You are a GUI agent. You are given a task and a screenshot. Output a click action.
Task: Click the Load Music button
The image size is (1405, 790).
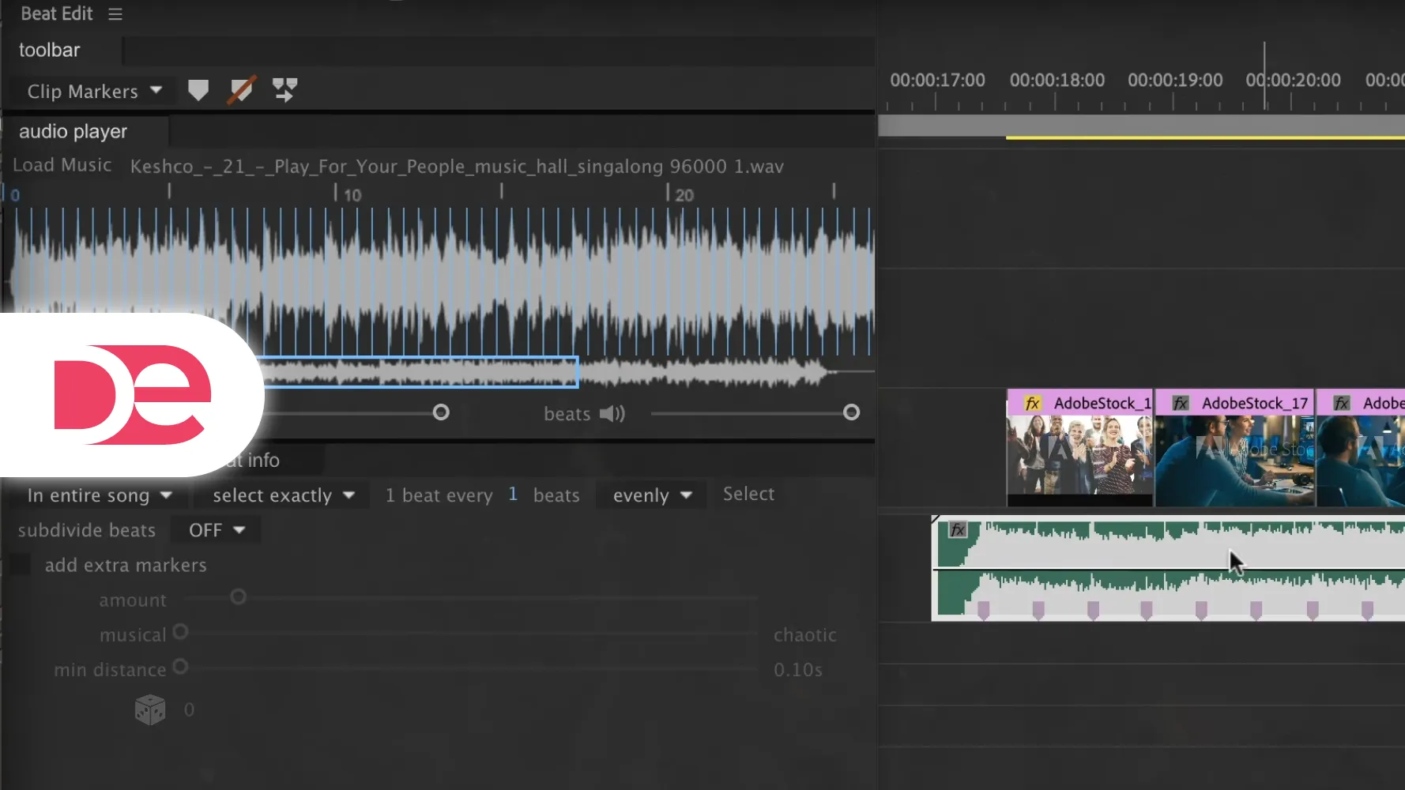tap(62, 165)
